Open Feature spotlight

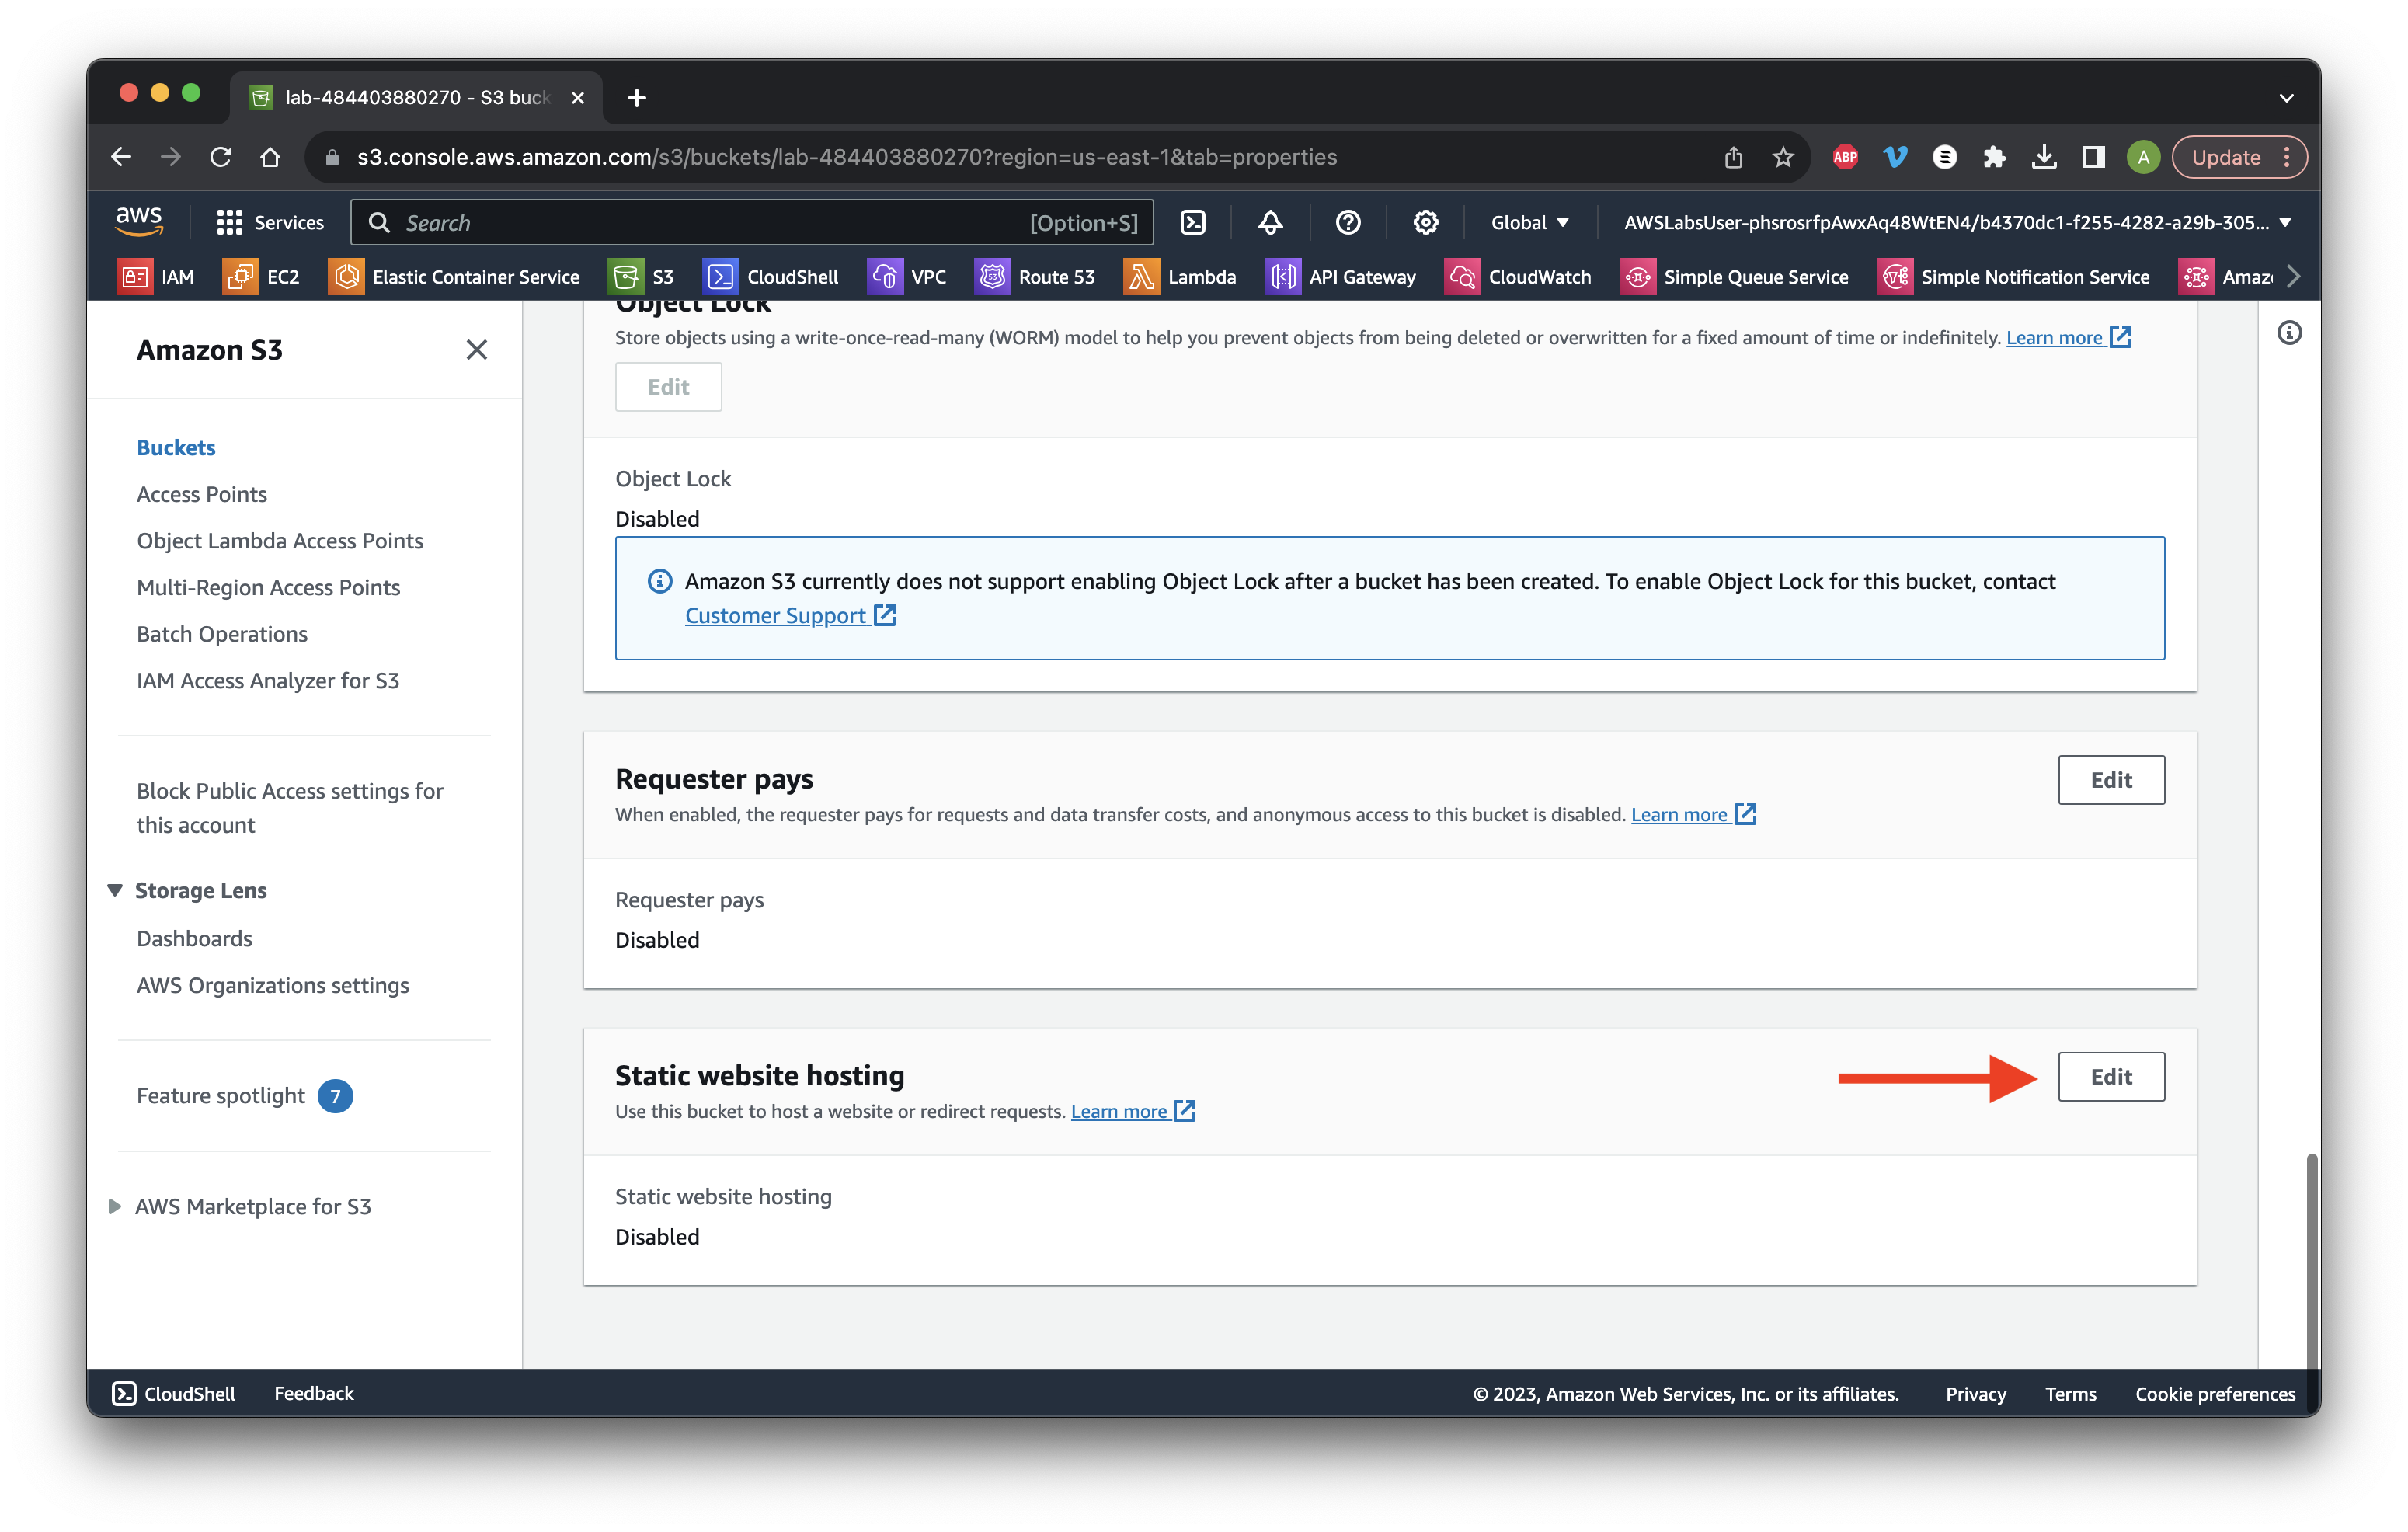pyautogui.click(x=221, y=1096)
